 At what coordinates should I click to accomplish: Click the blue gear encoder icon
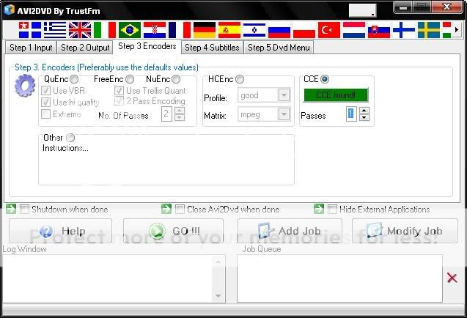(x=25, y=86)
